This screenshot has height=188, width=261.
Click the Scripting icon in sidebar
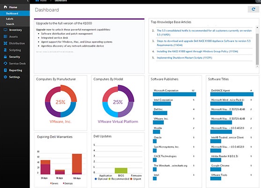(x=5, y=50)
